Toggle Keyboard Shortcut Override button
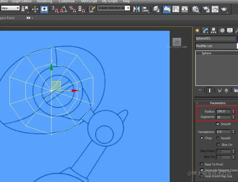The height and width of the screenshot is (182, 238). click(x=44, y=9)
